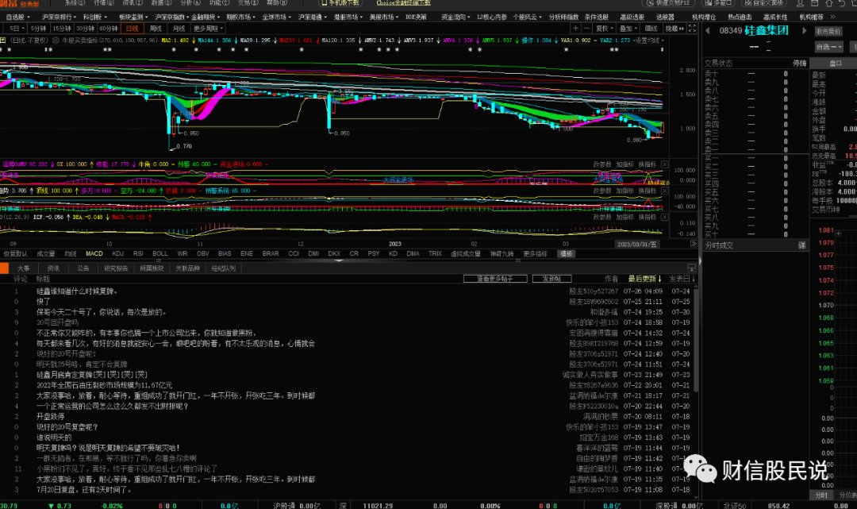Select 周线 weekly period
Viewport: 857px width, 509px height.
[x=156, y=29]
